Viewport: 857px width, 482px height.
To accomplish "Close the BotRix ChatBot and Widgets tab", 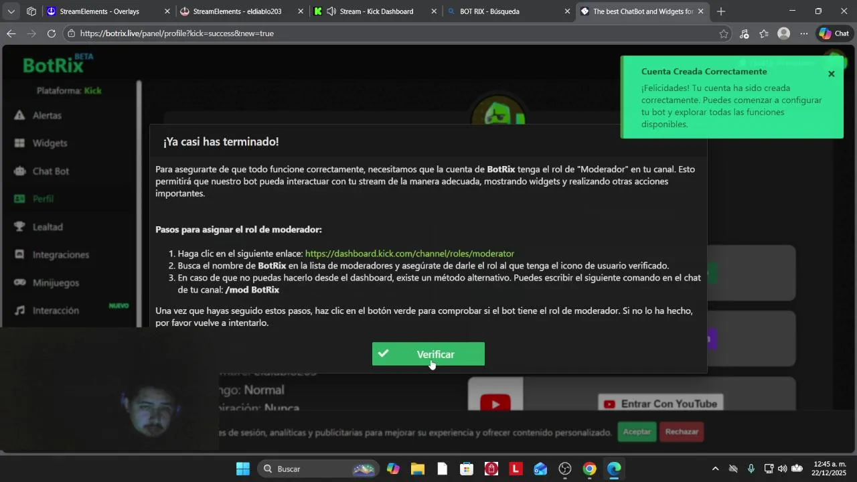I will pyautogui.click(x=701, y=11).
